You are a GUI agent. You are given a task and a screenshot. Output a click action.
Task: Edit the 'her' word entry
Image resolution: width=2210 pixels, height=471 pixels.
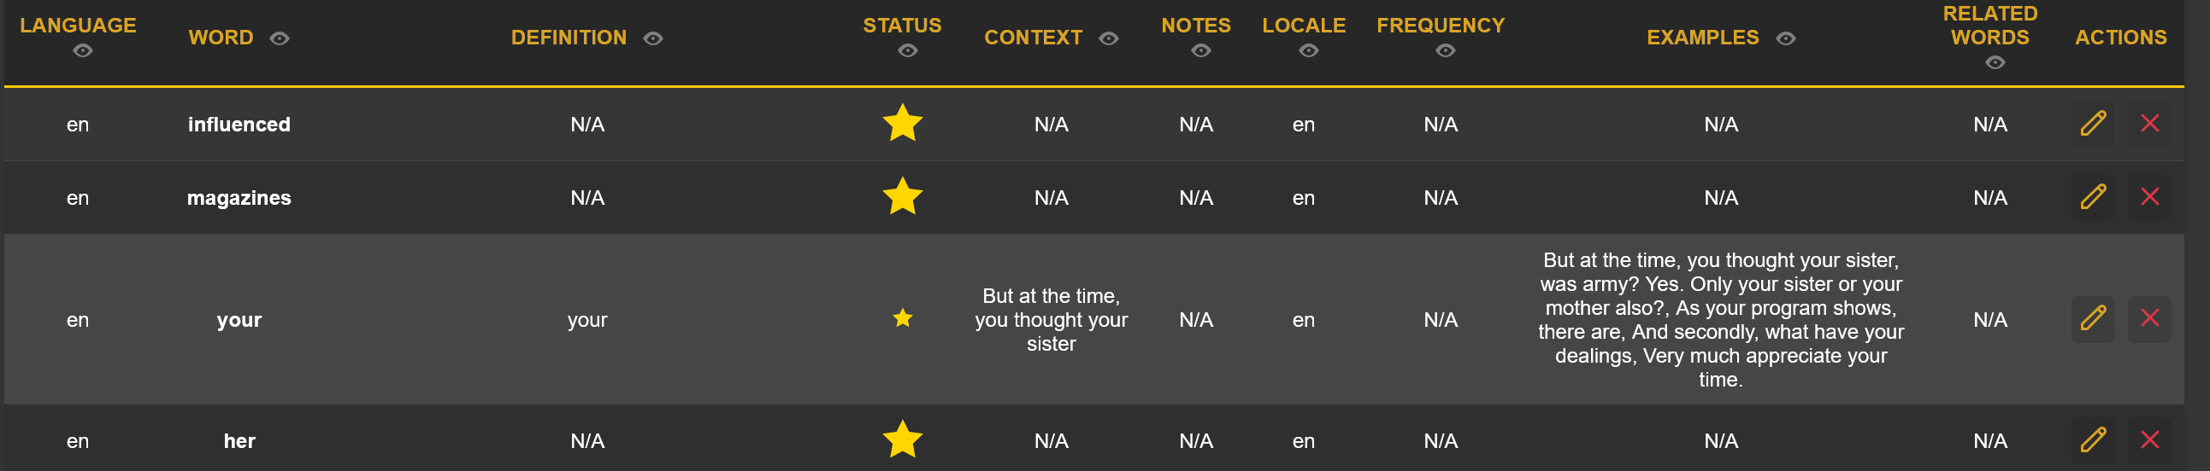[x=2093, y=440]
